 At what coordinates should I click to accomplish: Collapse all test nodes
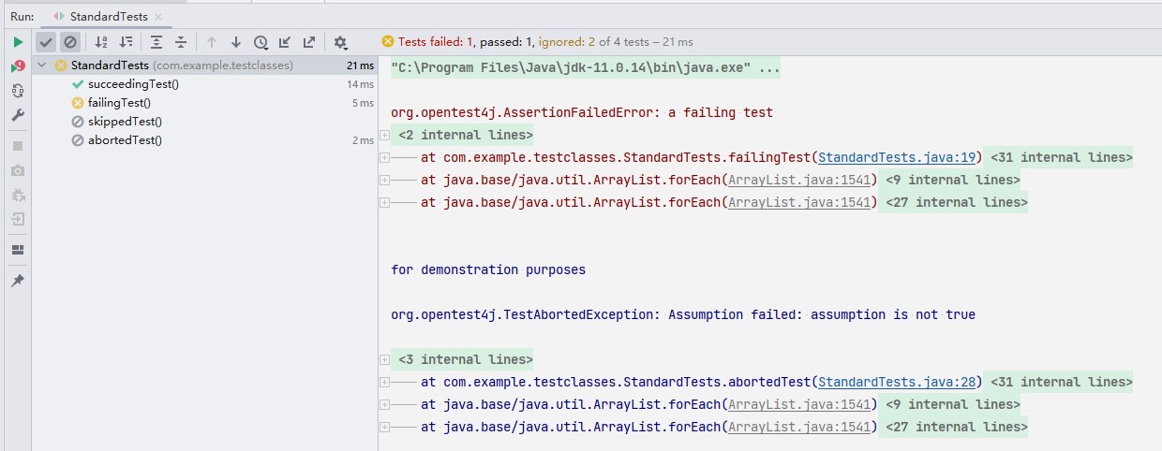pyautogui.click(x=181, y=42)
